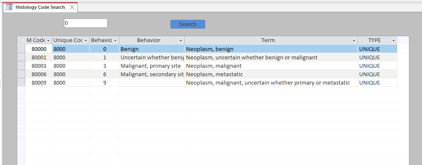This screenshot has height=165, width=422.
Task: Click the form icon on Histology Code Search tab
Action: 9,7
